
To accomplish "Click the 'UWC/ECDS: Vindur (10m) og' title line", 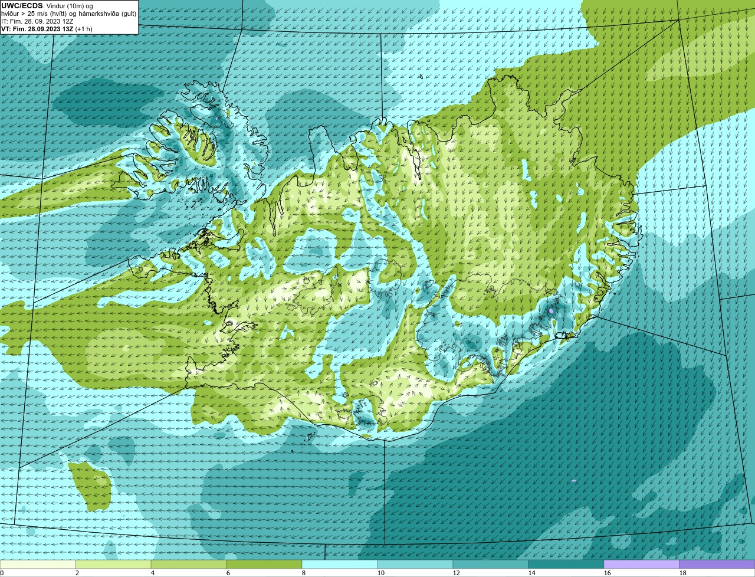I will tap(47, 6).
